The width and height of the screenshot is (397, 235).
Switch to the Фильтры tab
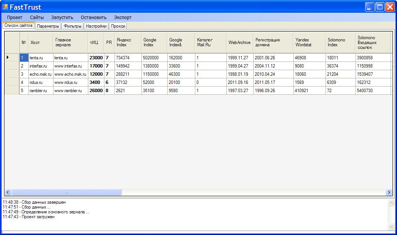click(73, 26)
